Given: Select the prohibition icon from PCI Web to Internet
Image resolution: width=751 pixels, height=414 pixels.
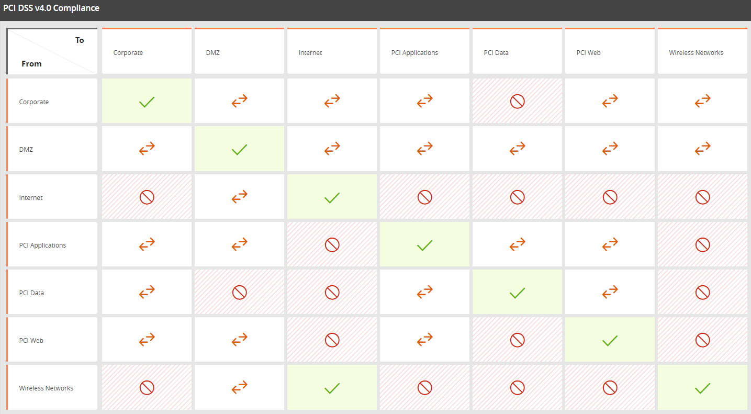Looking at the screenshot, I should point(332,339).
